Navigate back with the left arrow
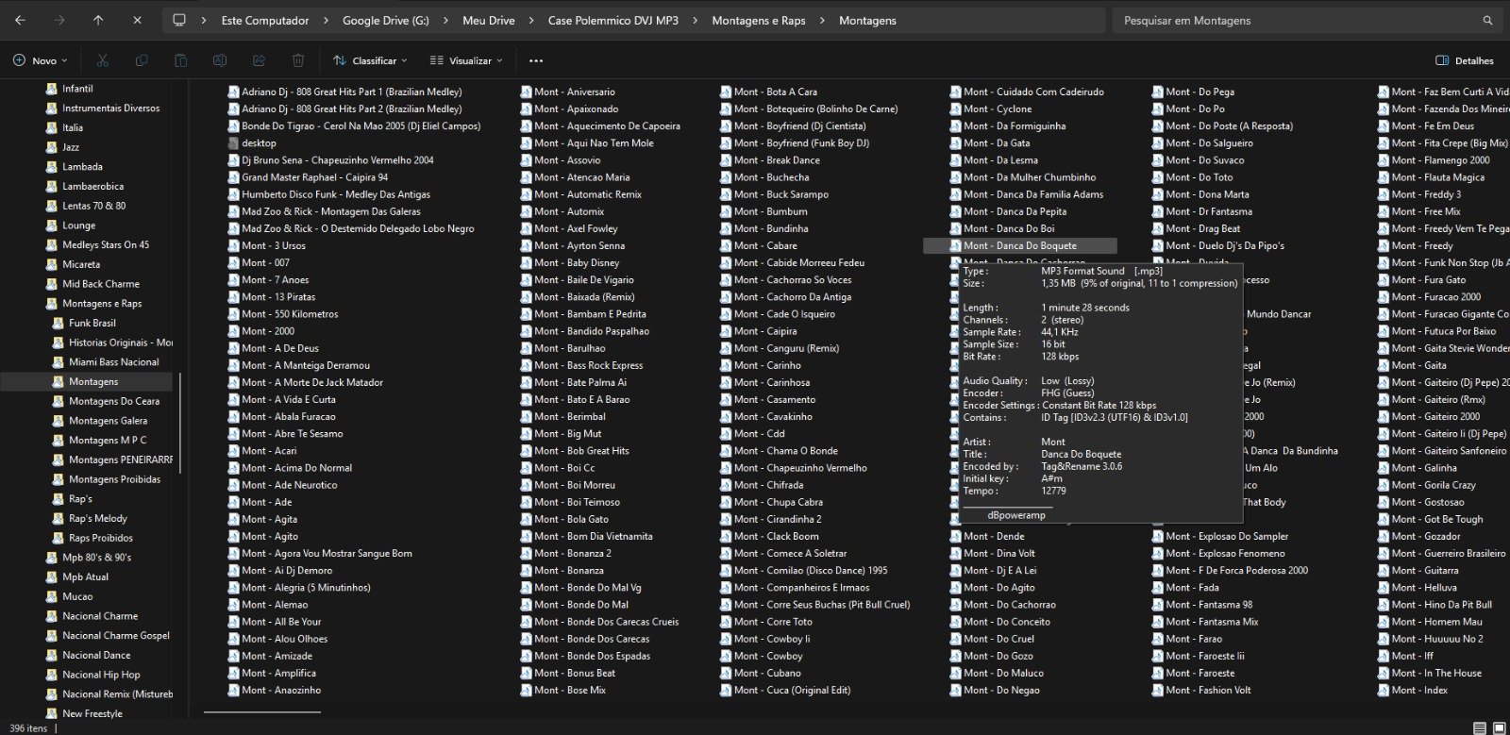 [21, 20]
